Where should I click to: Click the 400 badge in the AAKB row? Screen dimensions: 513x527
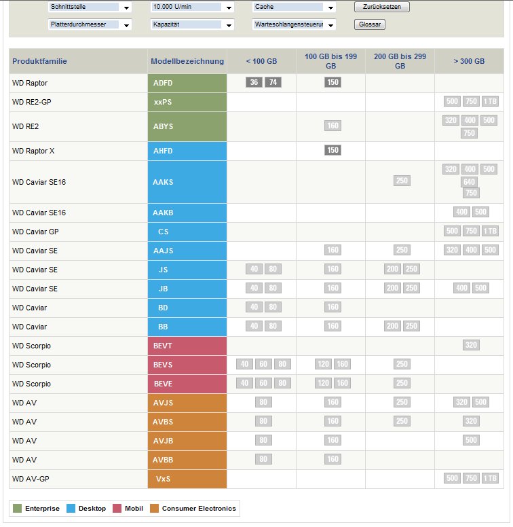[461, 212]
